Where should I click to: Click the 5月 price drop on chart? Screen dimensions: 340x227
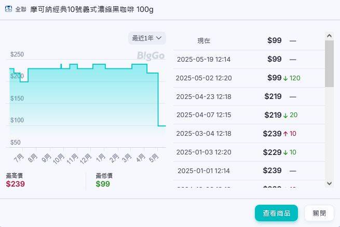[158, 100]
